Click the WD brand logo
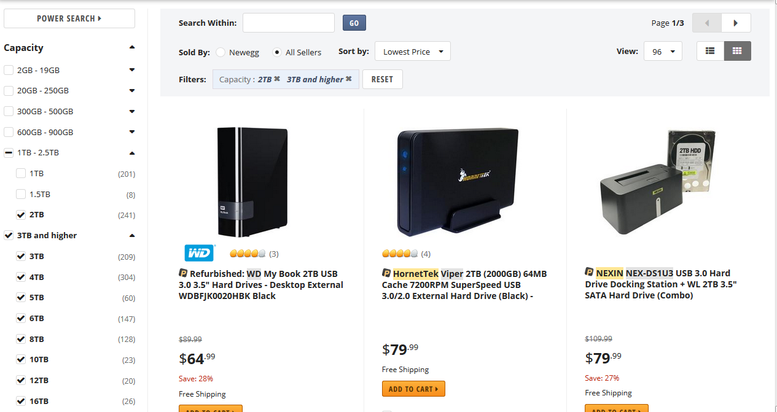 (x=200, y=252)
